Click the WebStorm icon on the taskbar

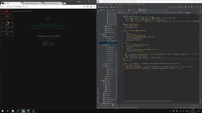(x=28, y=111)
